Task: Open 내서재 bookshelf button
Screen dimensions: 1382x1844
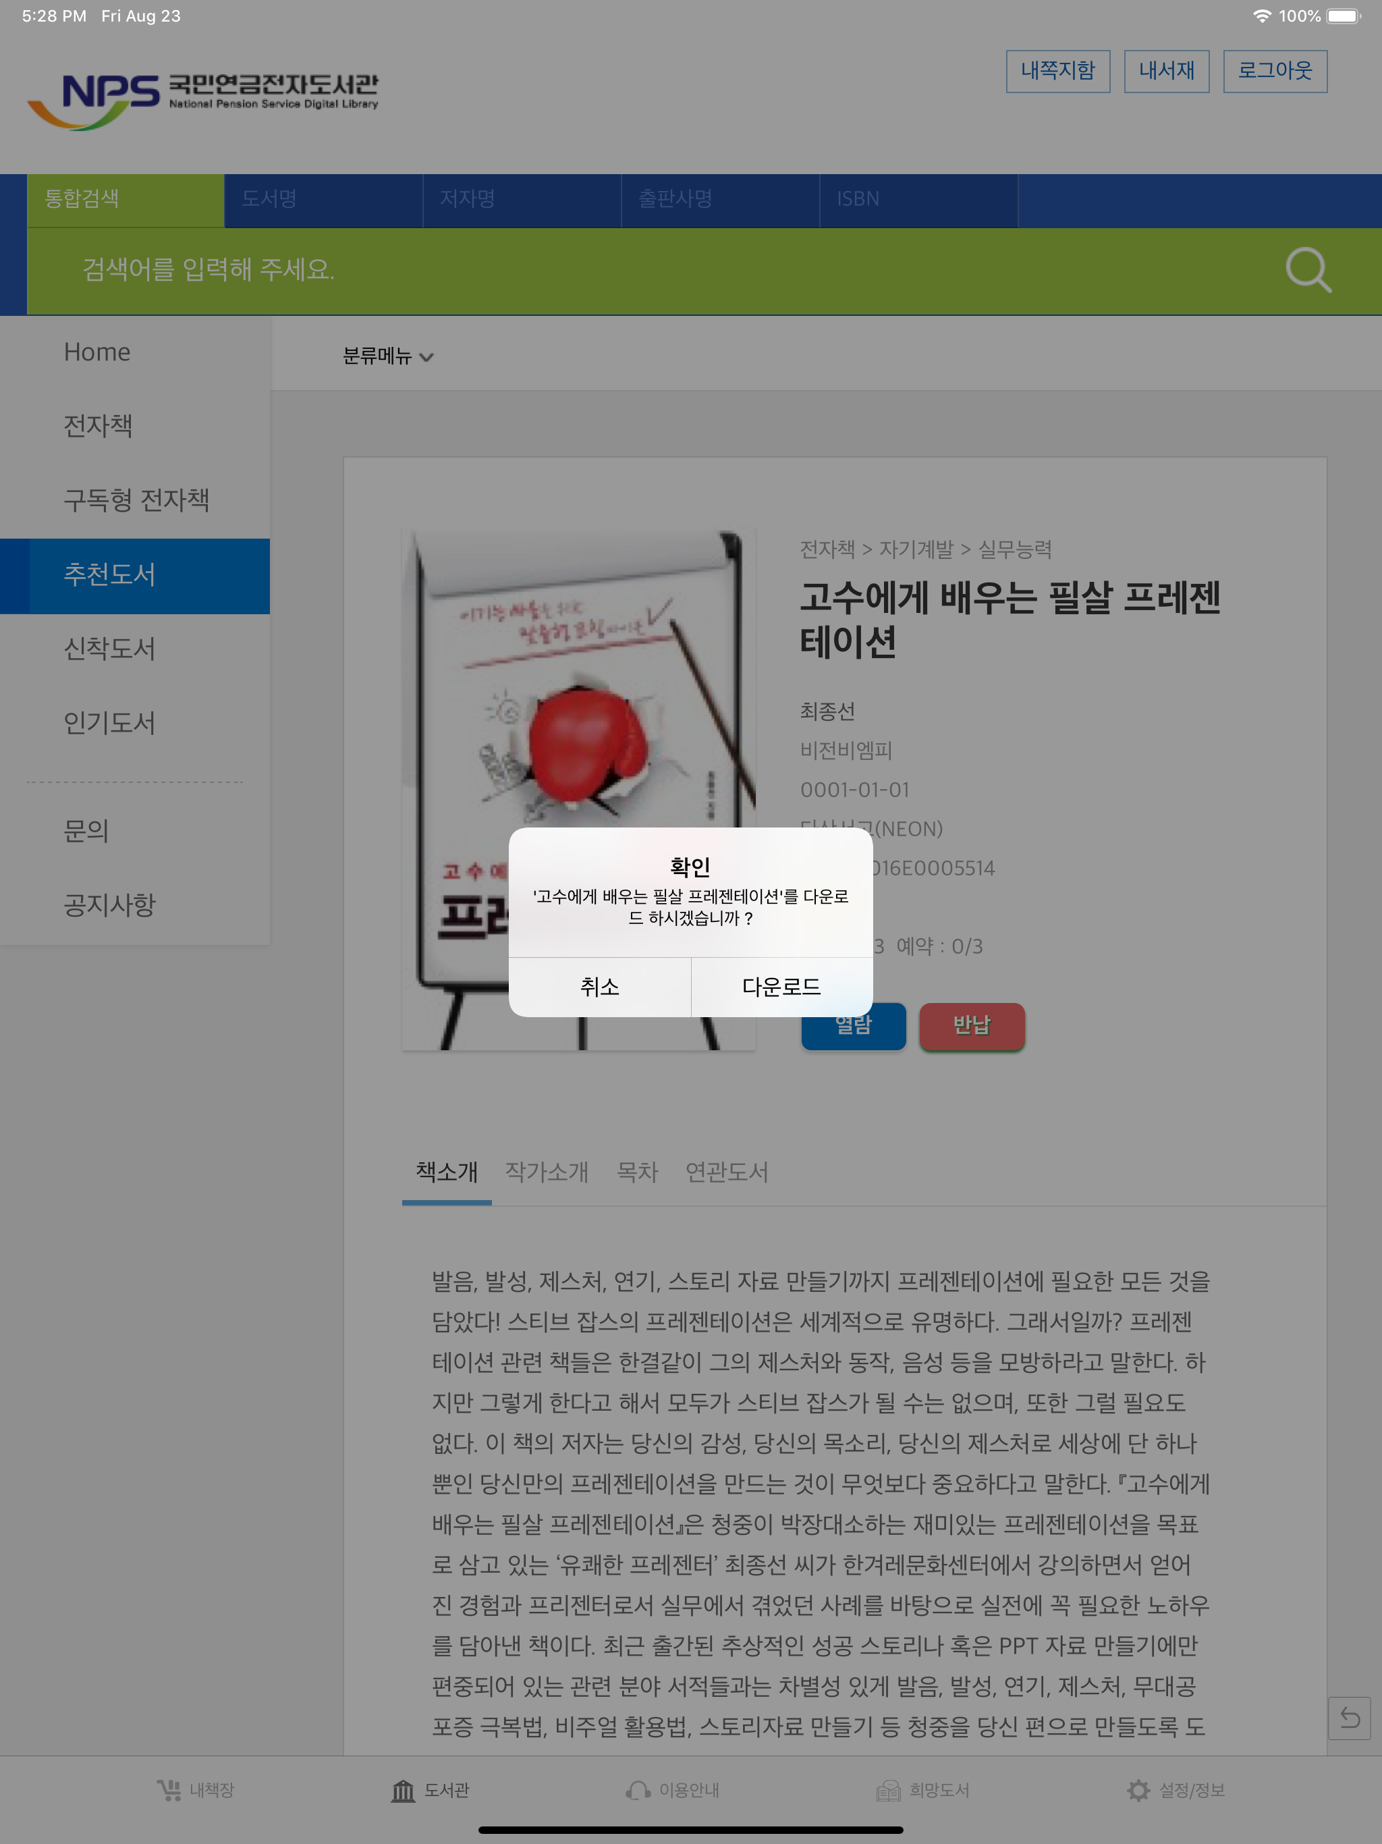Action: pyautogui.click(x=1166, y=71)
